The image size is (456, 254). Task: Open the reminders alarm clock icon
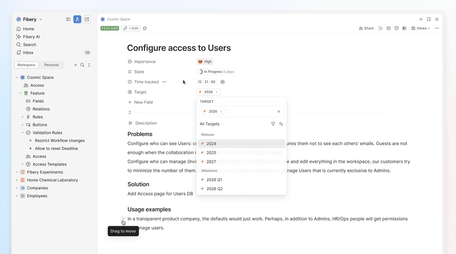coord(396,29)
